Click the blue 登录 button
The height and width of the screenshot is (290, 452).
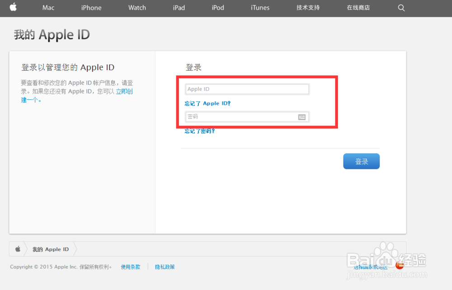(x=361, y=161)
